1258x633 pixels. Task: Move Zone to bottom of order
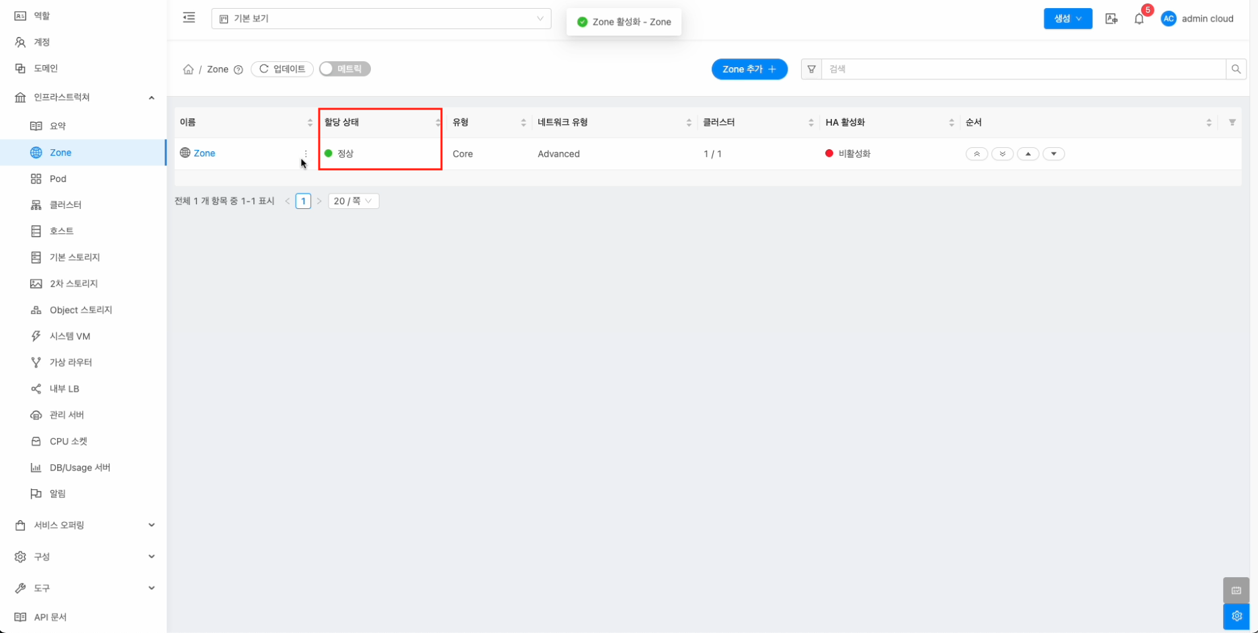pos(1002,154)
